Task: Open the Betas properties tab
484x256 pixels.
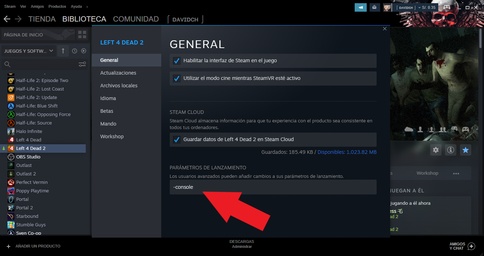Action: [126, 111]
